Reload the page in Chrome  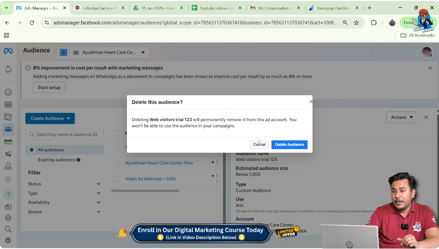pyautogui.click(x=32, y=23)
